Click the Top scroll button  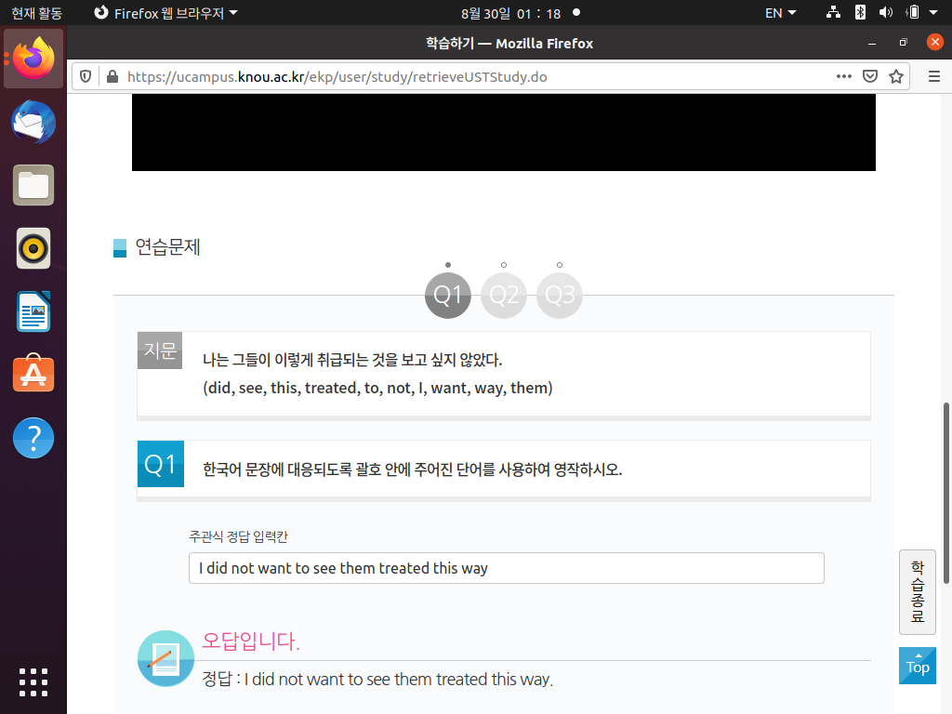917,666
